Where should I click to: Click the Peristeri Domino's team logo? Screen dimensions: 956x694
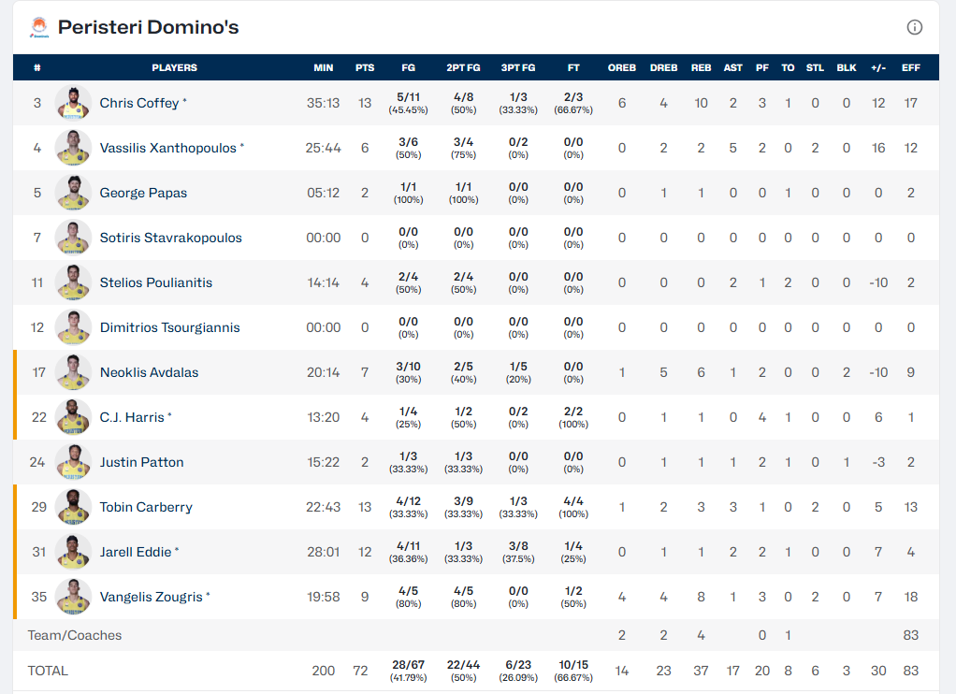[x=39, y=27]
